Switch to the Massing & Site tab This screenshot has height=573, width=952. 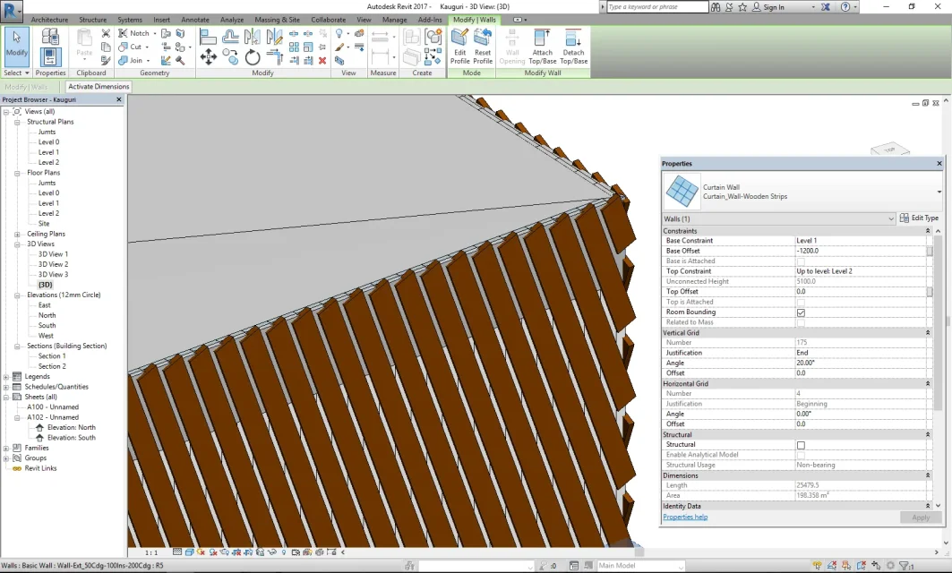click(277, 20)
